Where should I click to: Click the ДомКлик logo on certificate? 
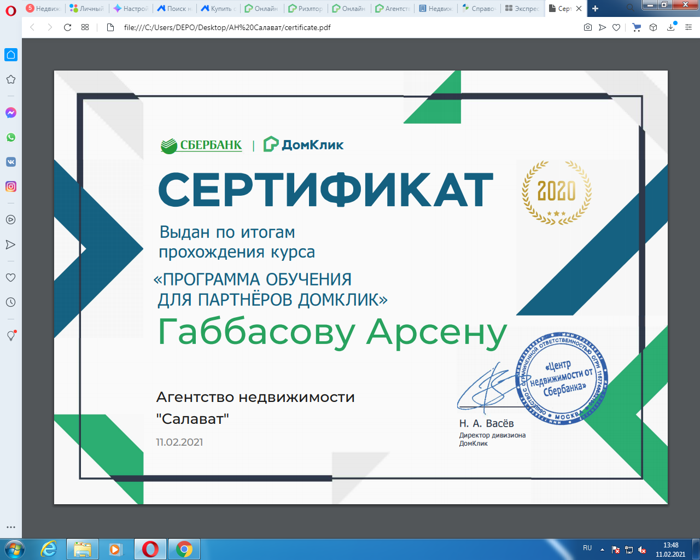click(304, 144)
